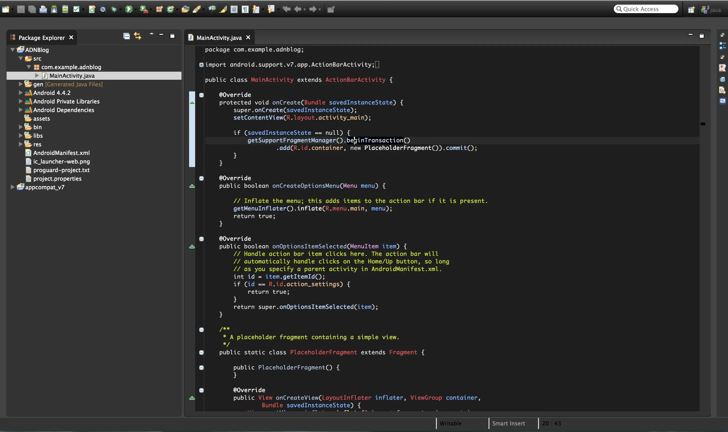Toggle Pin Editor button

[331, 9]
